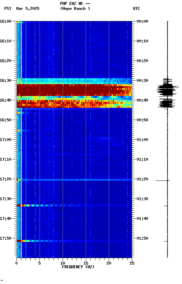Image resolution: width=182 pixels, height=284 pixels.
Task: Click the PST time label 16:40
Action: point(6,100)
